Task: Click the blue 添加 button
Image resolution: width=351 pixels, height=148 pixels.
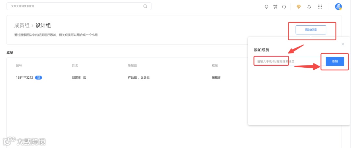Action: 335,61
